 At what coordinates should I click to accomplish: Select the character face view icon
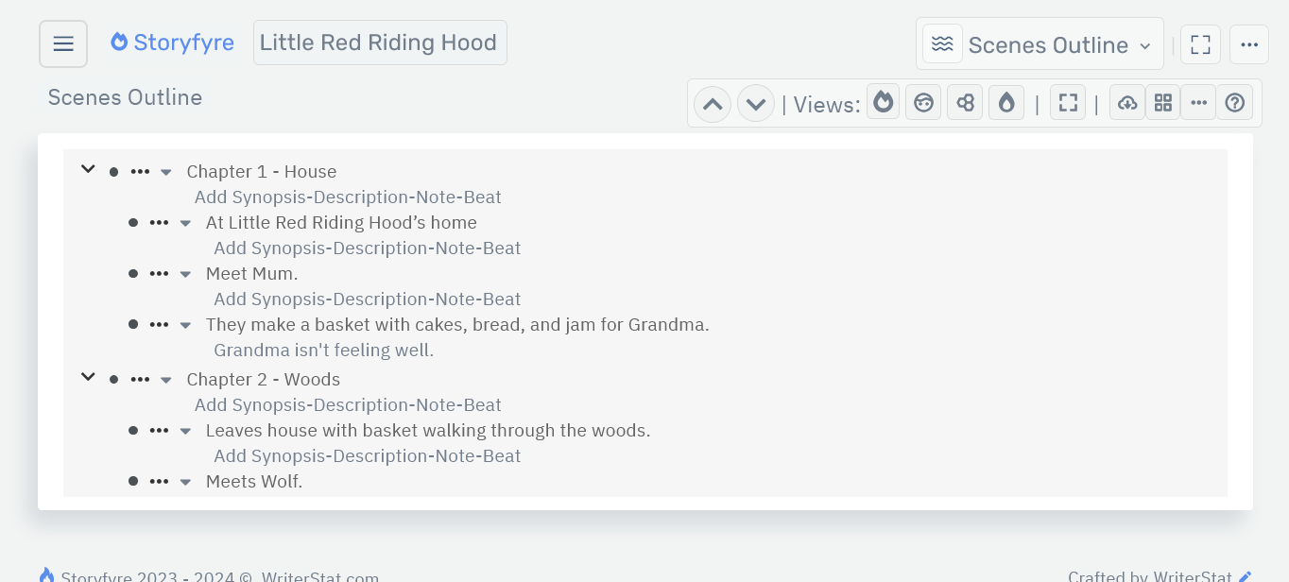(923, 102)
